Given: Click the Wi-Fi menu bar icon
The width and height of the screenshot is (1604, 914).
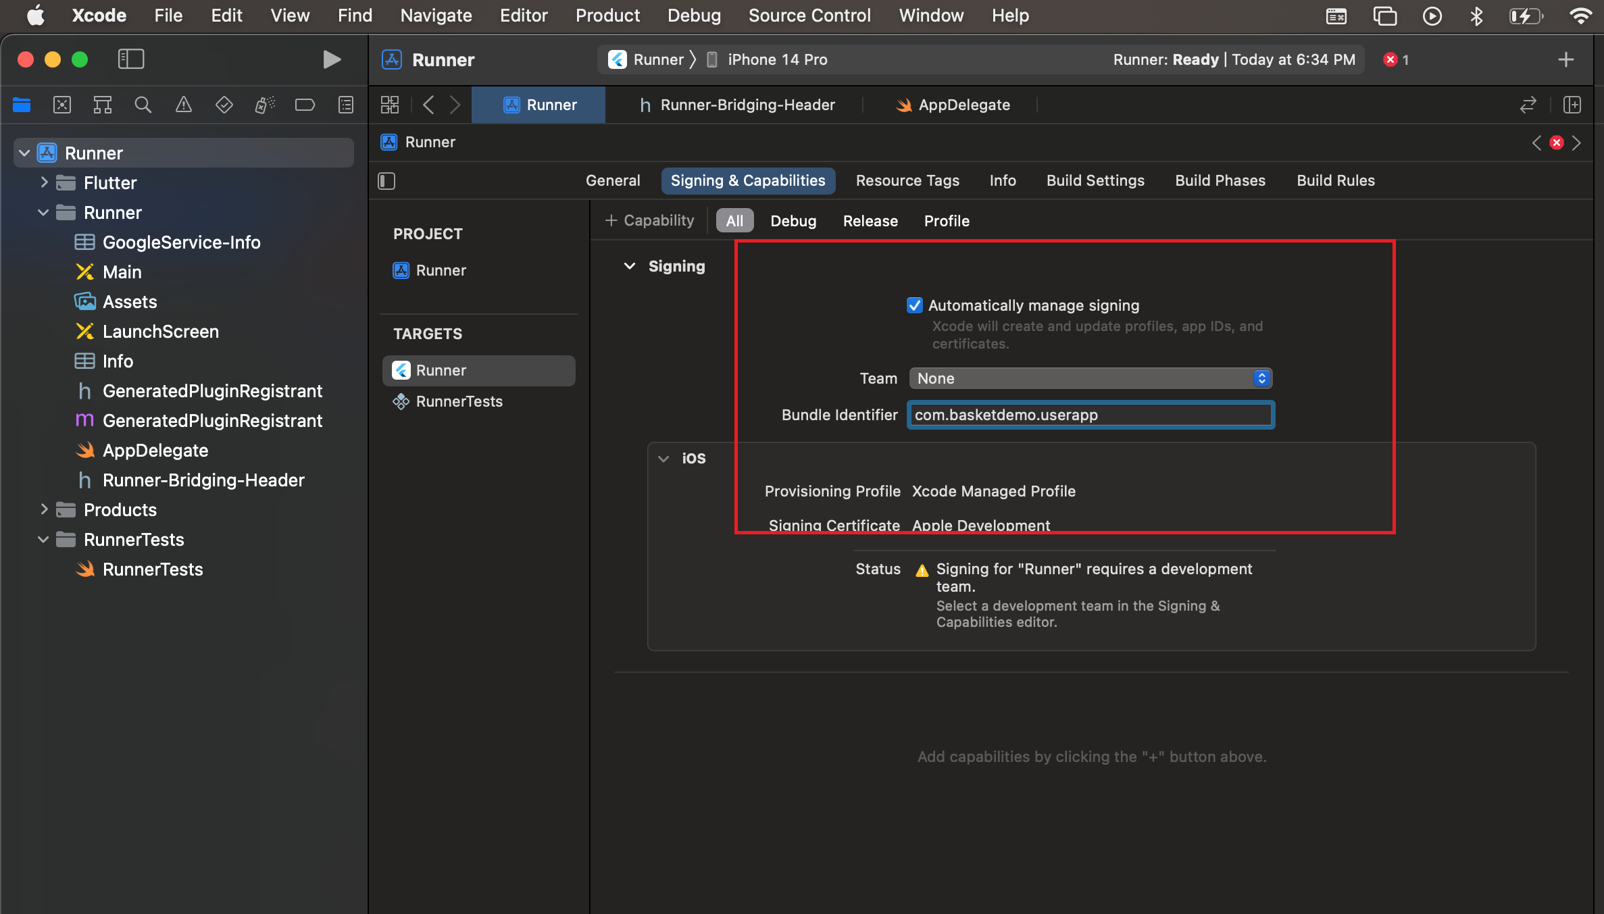Looking at the screenshot, I should (1581, 16).
